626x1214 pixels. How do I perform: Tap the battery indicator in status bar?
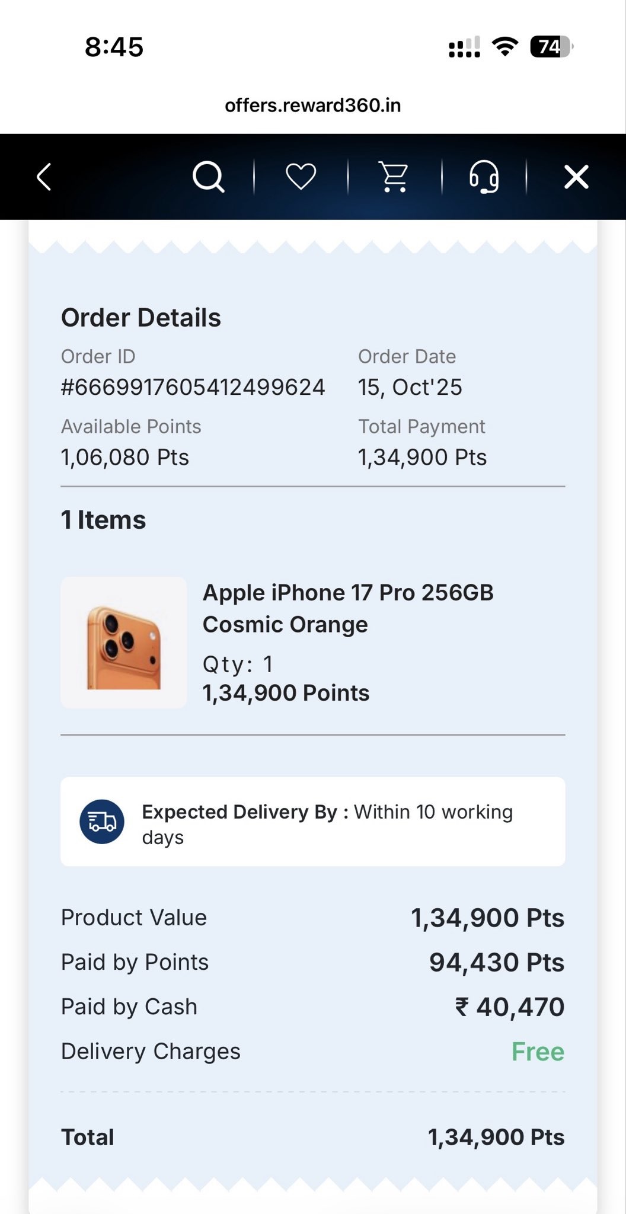point(550,47)
